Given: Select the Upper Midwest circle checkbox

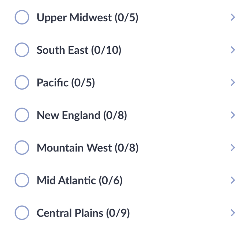Looking at the screenshot, I should [x=22, y=17].
